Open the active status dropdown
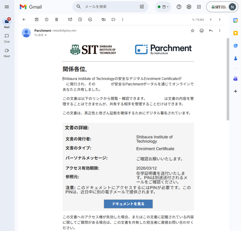Screen dimensions: 241x231 163,7
